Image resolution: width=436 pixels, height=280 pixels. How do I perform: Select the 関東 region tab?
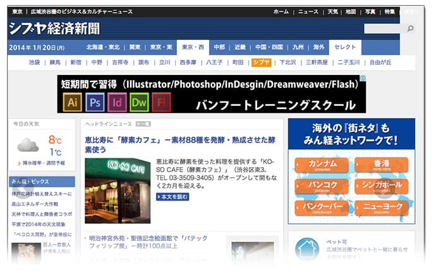pyautogui.click(x=135, y=47)
